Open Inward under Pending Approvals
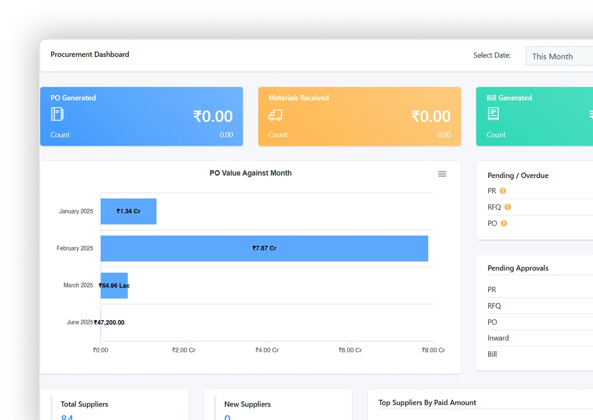 click(498, 338)
